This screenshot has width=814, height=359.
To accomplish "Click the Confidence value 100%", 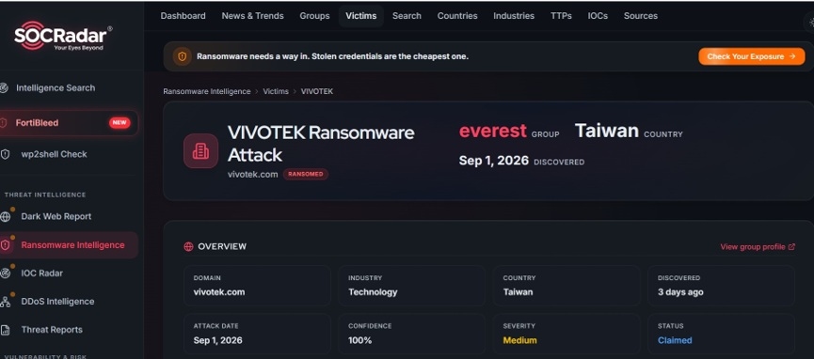I will pos(360,340).
